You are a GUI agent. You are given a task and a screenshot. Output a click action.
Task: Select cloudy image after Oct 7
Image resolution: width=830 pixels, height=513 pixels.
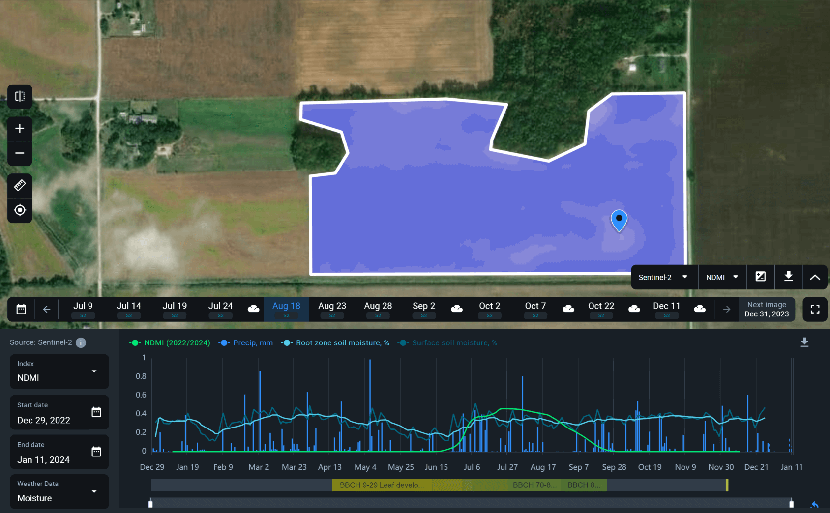click(568, 309)
